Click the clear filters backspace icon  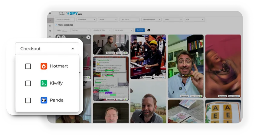point(149,30)
